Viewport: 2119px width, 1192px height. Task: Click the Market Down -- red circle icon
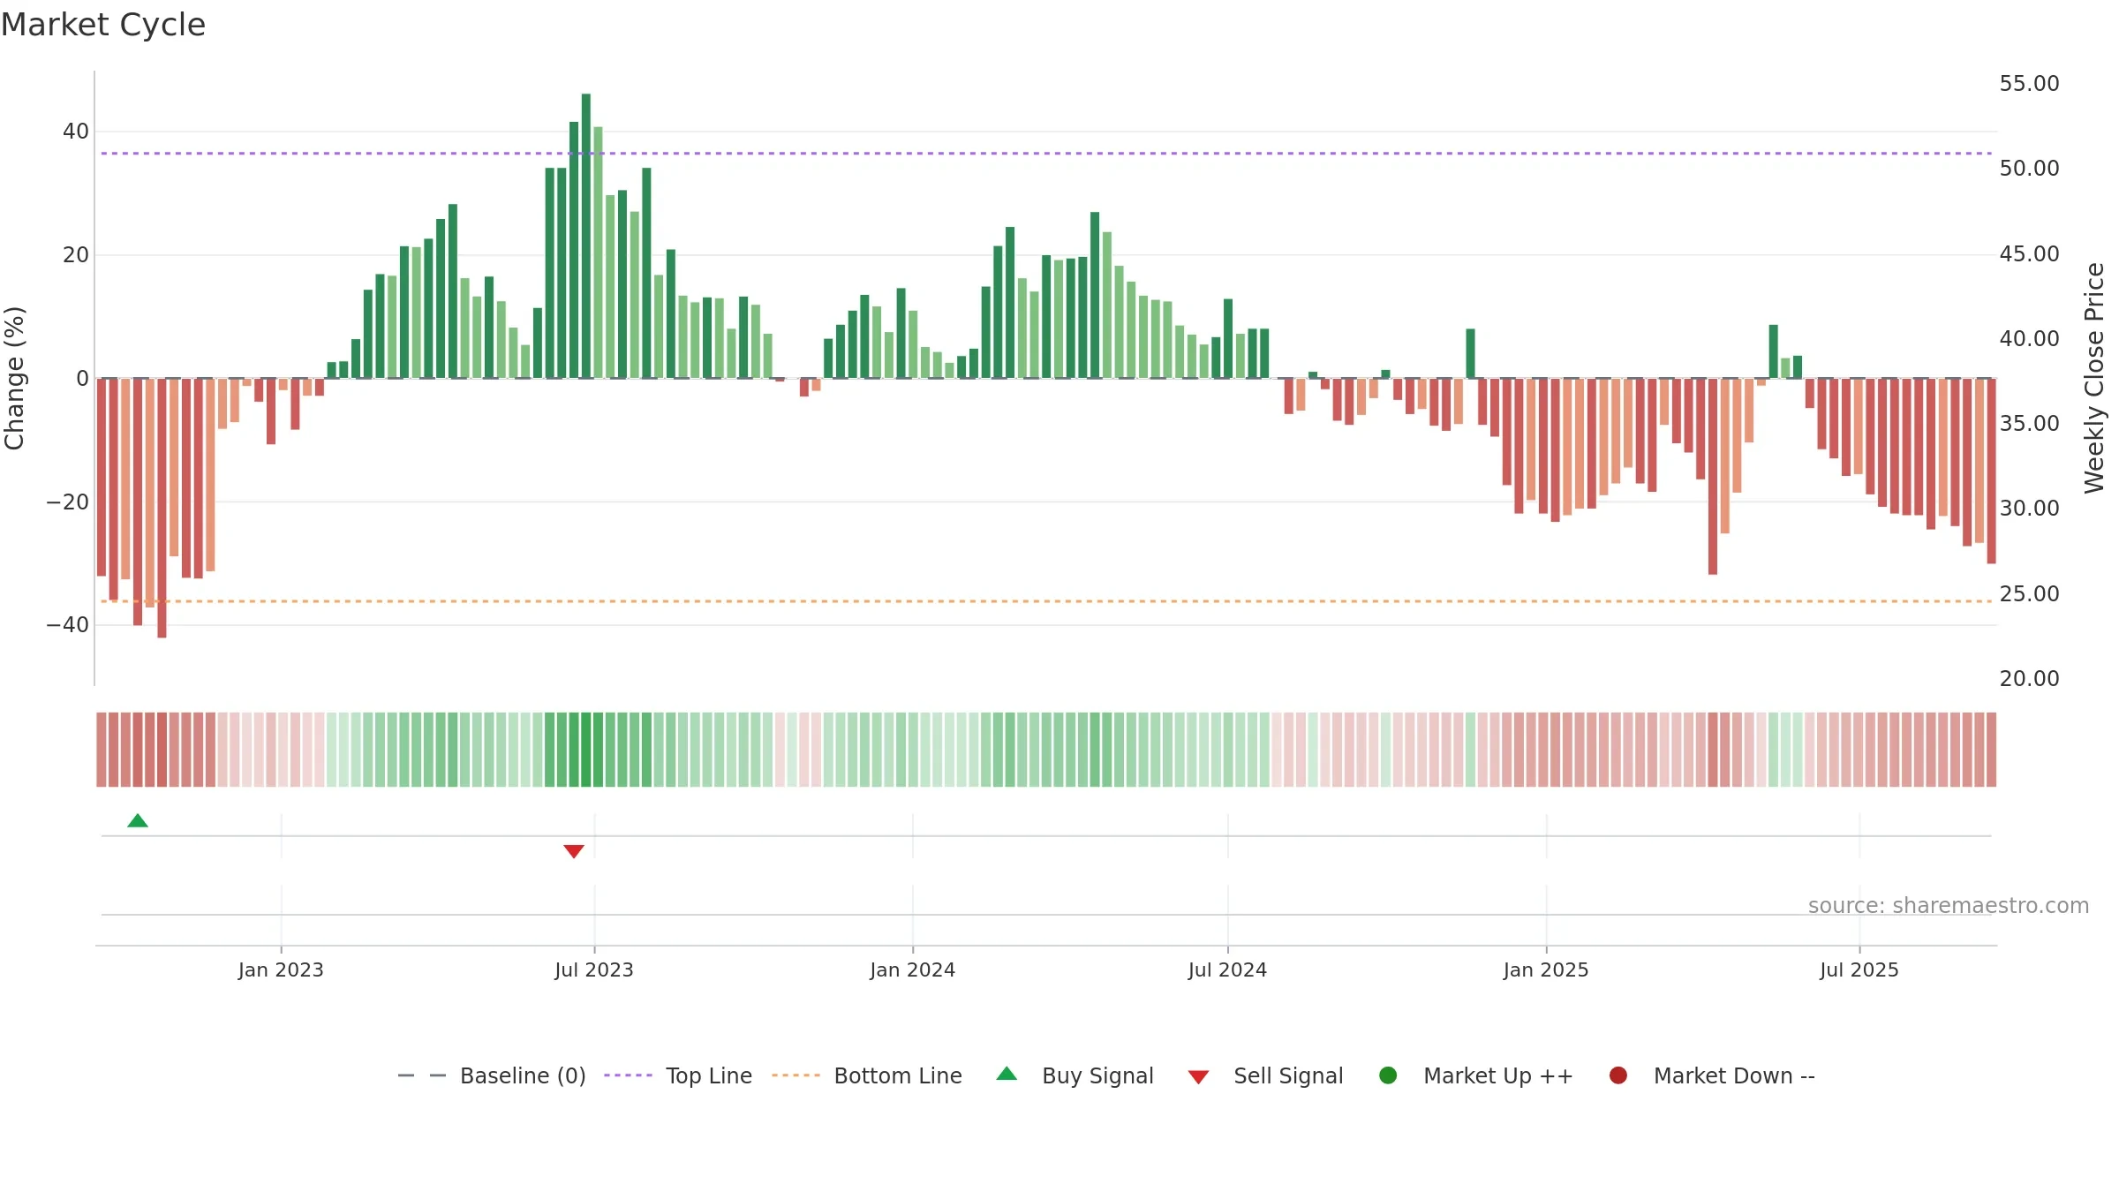pyautogui.click(x=1618, y=1075)
